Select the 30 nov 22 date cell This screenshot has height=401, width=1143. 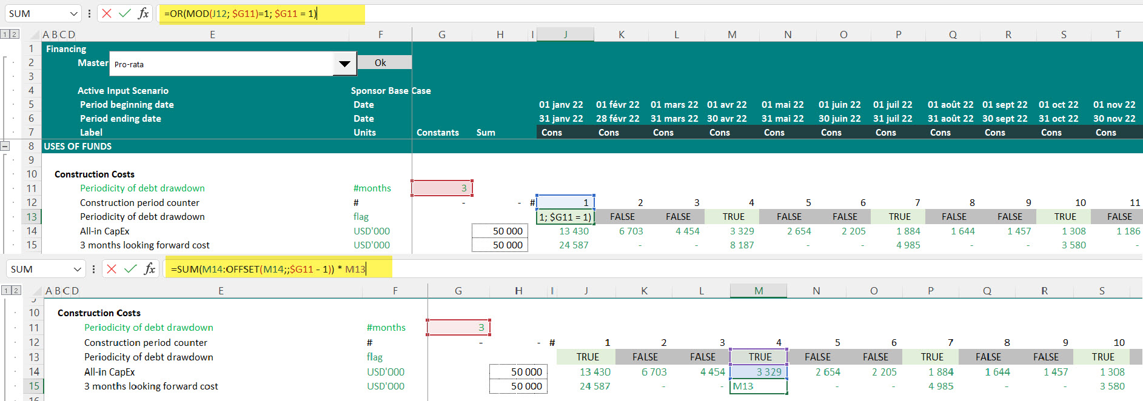coord(1115,118)
